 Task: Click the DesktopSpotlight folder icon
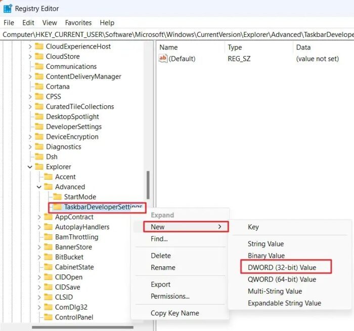pos(39,116)
